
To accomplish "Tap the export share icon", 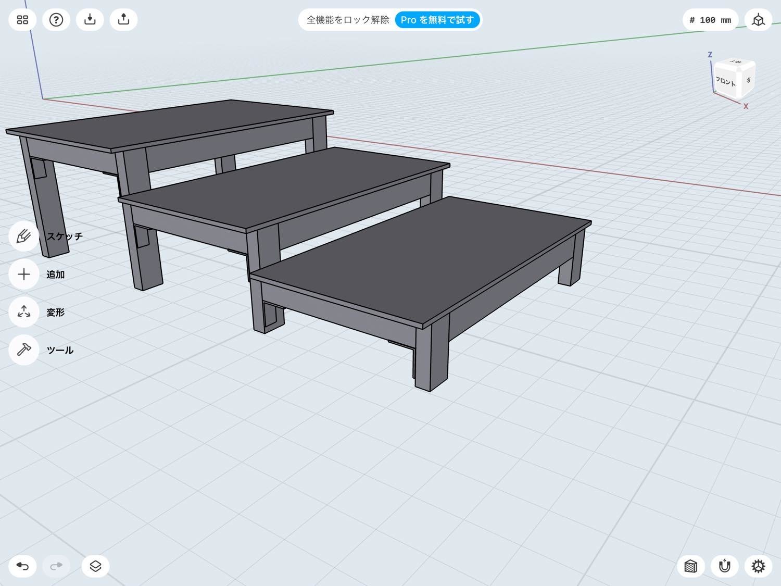I will 123,20.
